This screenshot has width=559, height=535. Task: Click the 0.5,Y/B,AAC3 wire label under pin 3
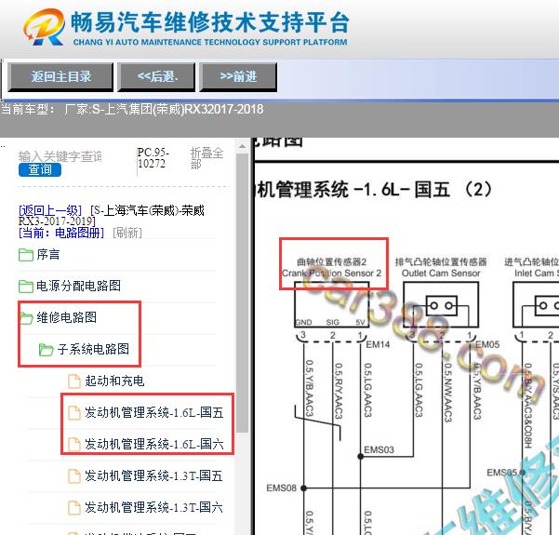(309, 388)
